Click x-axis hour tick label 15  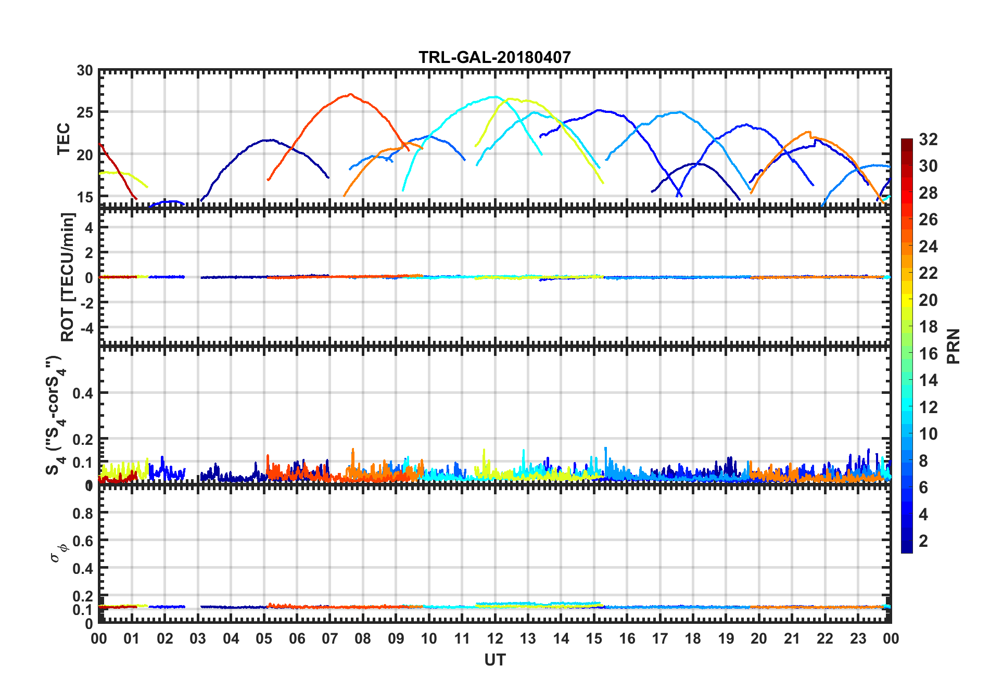point(594,638)
